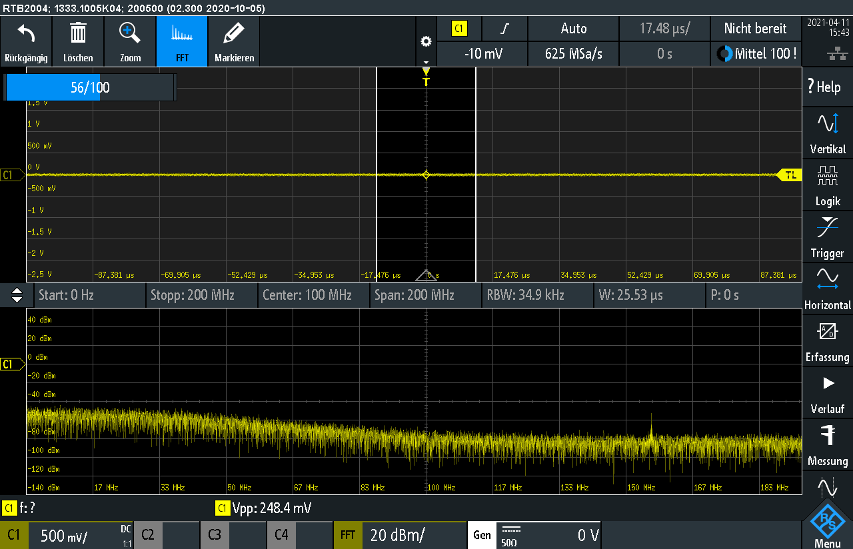Tap the bottom trigger position triangle at 0 s
Screen dimensions: 853x549
pos(426,275)
